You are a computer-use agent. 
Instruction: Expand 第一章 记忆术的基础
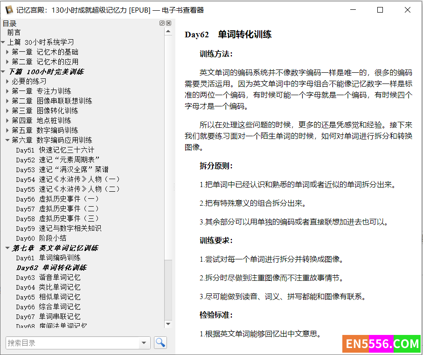coord(7,52)
